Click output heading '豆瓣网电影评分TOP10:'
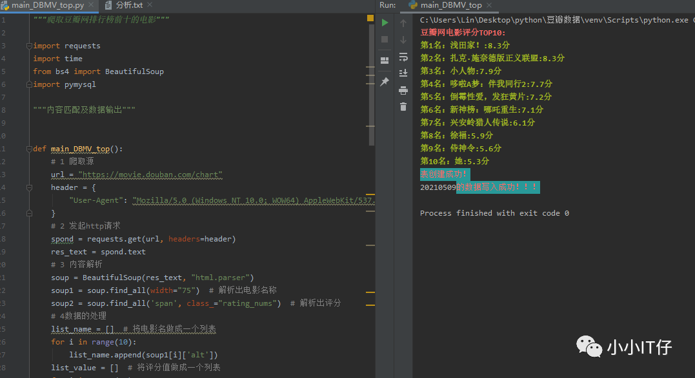695x378 pixels. pyautogui.click(x=463, y=33)
